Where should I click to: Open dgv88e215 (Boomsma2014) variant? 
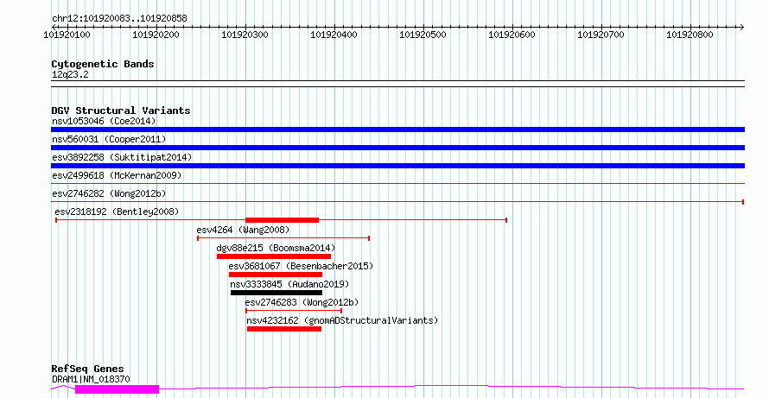276,248
